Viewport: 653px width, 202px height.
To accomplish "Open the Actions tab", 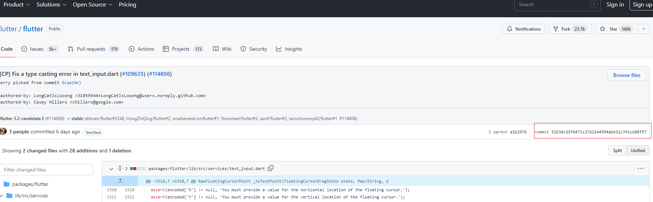I will pyautogui.click(x=141, y=49).
